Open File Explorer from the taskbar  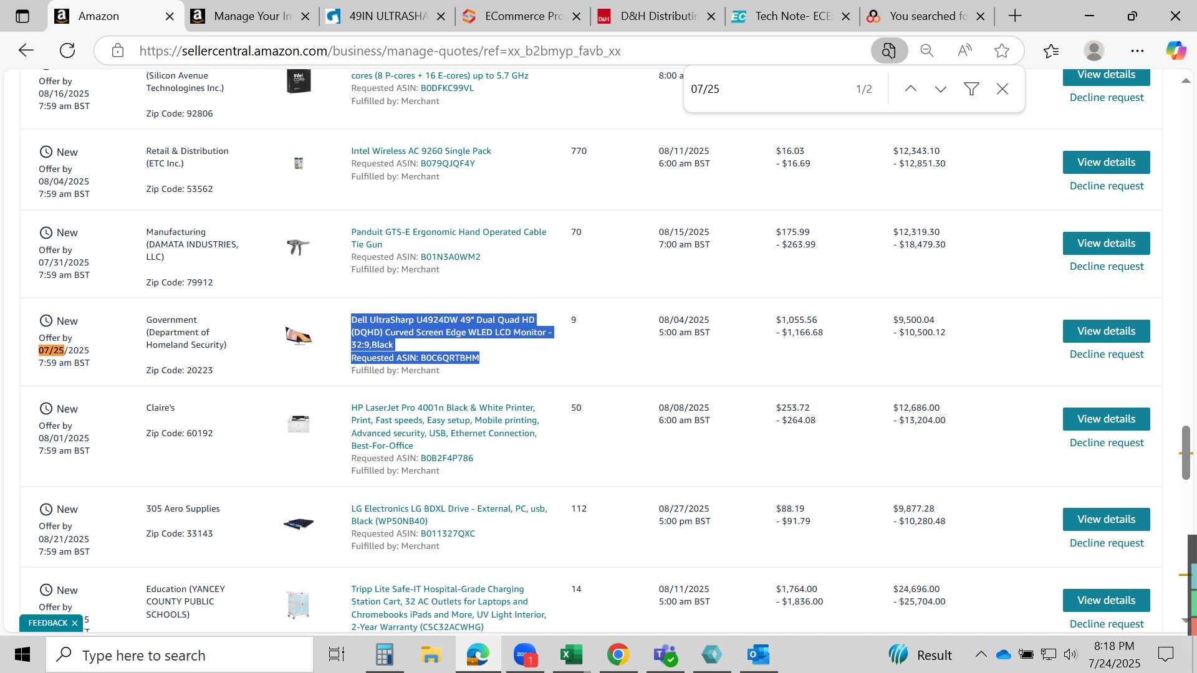click(431, 655)
